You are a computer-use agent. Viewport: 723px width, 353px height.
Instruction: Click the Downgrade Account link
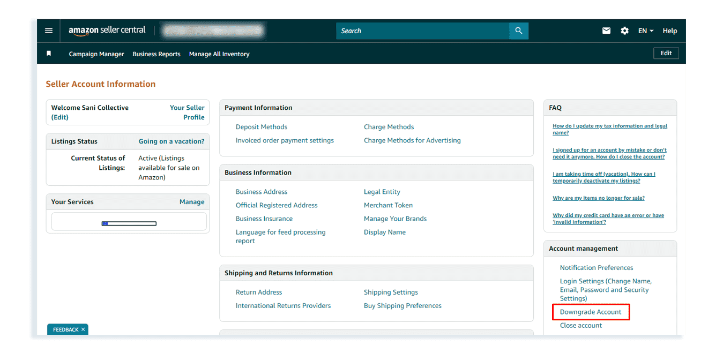(591, 312)
